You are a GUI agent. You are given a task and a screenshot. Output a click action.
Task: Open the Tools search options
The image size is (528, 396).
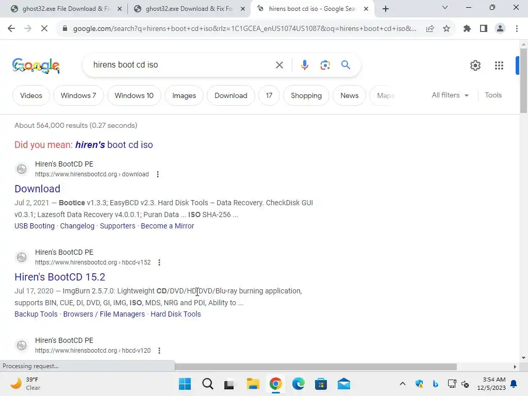(493, 95)
